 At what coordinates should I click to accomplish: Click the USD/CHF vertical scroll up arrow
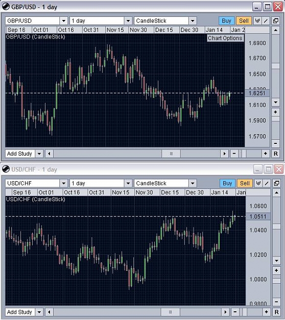pyautogui.click(x=276, y=193)
